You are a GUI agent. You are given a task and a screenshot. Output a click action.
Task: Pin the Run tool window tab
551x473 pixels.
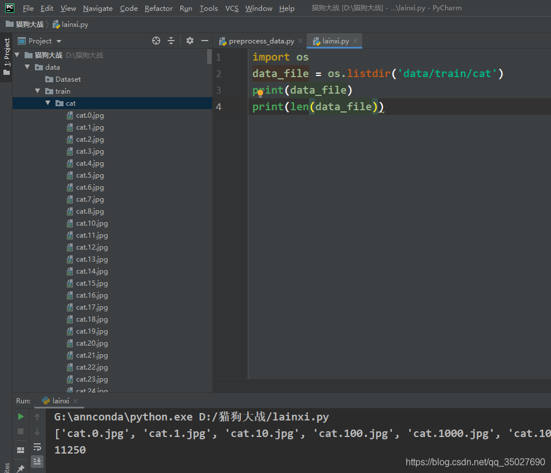point(21,468)
